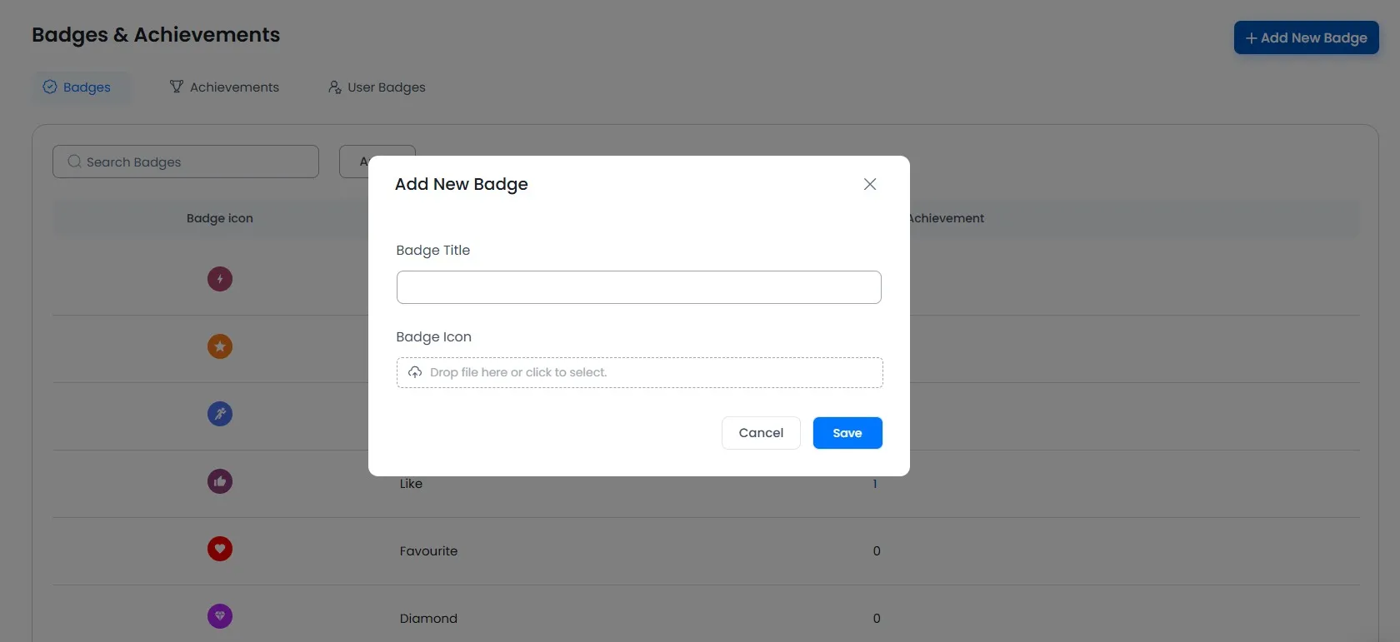This screenshot has height=642, width=1400.
Task: Click the red heart Favourite badge icon
Action: pos(219,549)
